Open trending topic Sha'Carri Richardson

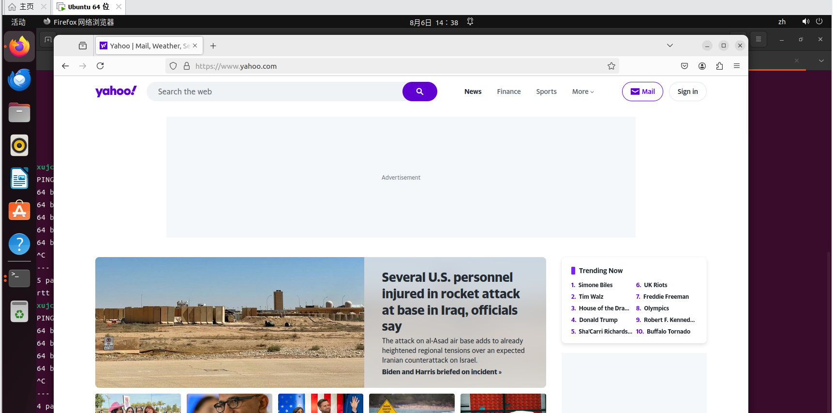point(605,332)
